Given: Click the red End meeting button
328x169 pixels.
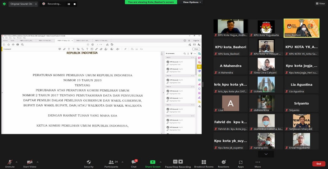Looking at the screenshot, I should pos(319,164).
